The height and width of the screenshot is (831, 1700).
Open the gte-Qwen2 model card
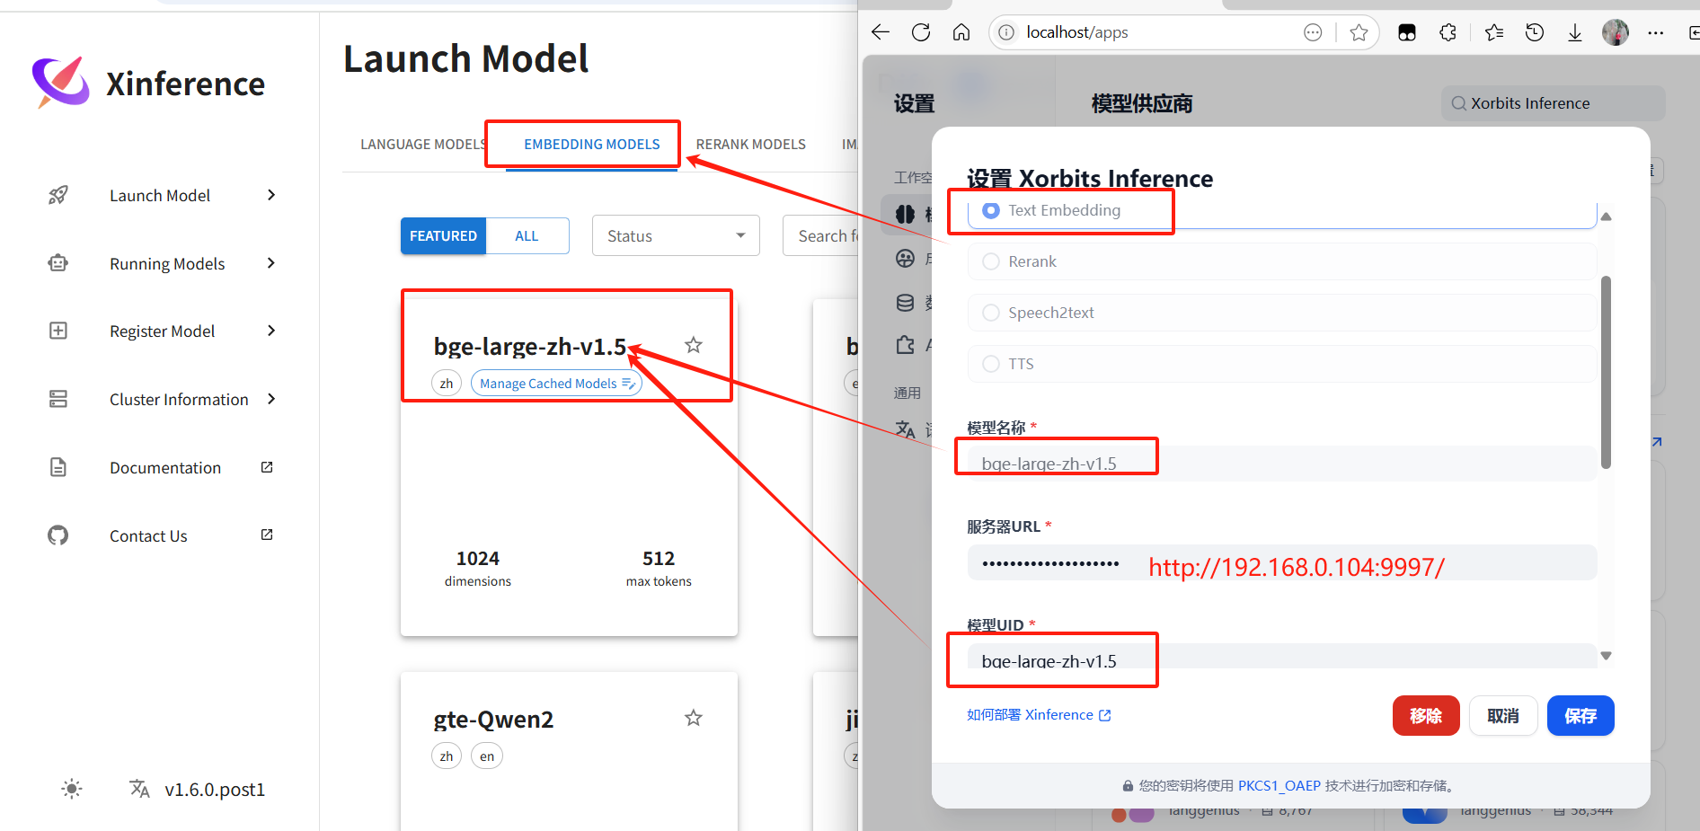(x=569, y=751)
